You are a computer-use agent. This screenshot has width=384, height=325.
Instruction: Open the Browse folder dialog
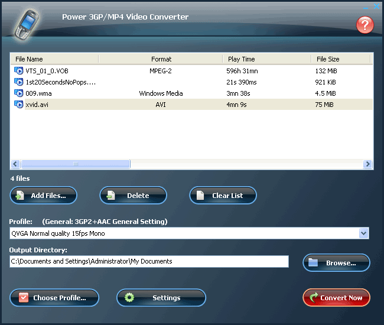[336, 263]
